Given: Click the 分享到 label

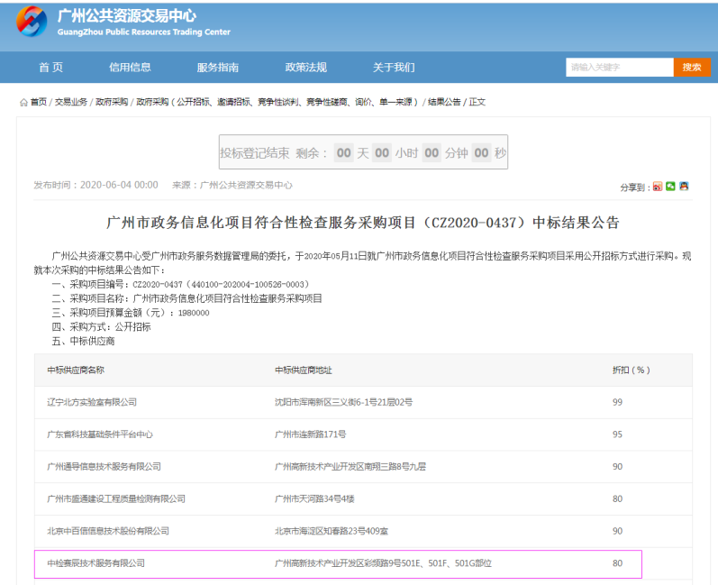Looking at the screenshot, I should coord(634,187).
